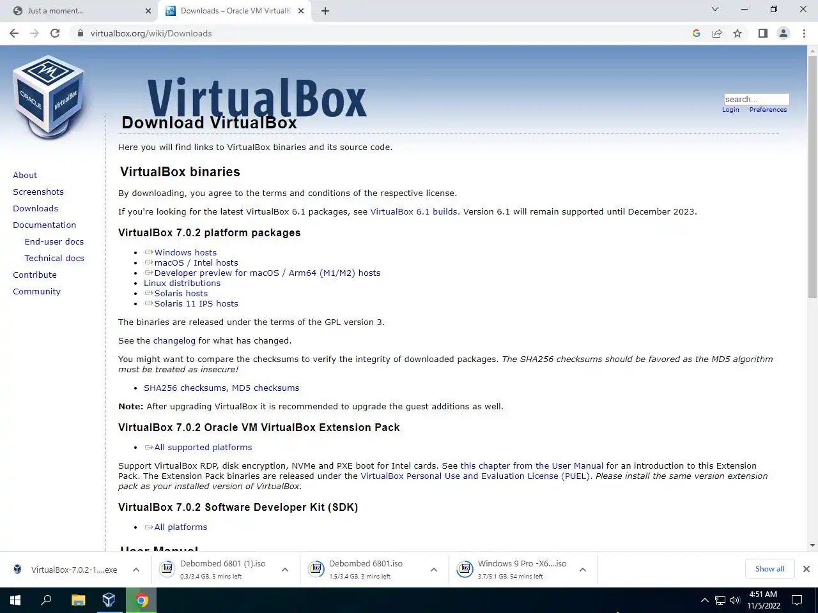This screenshot has height=613, width=818.
Task: Expand options for Windows 9 Pro iso
Action: point(583,570)
